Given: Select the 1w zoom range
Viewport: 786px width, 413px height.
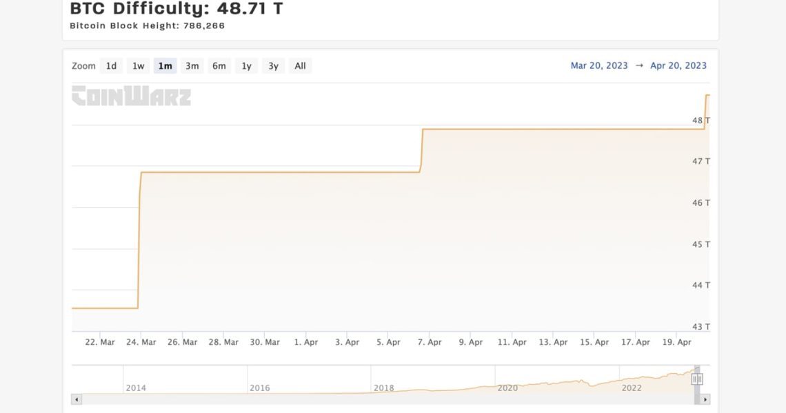Looking at the screenshot, I should pyautogui.click(x=139, y=66).
